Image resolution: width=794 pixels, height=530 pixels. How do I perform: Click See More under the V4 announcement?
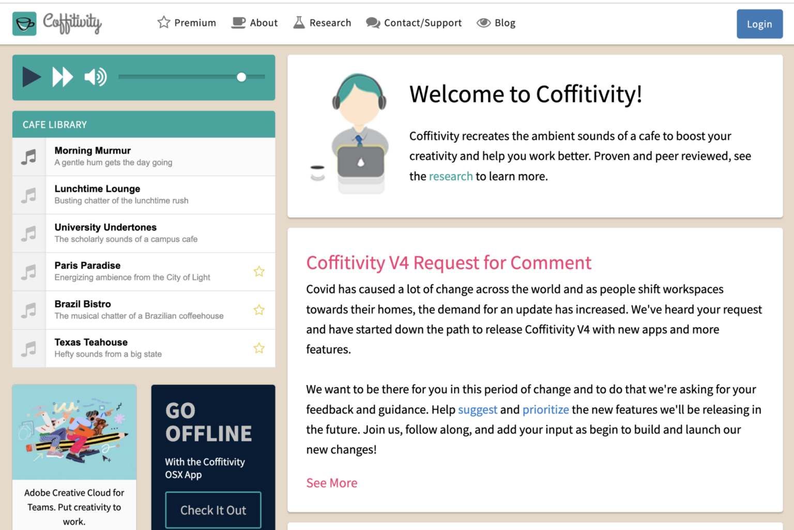coord(331,482)
